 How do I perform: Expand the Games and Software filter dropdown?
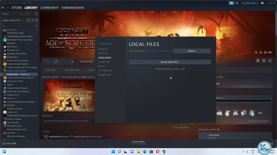tap(13, 20)
